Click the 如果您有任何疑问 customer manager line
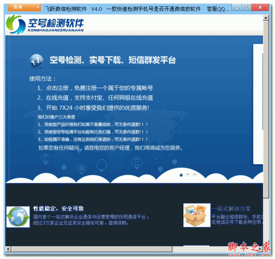 point(110,148)
